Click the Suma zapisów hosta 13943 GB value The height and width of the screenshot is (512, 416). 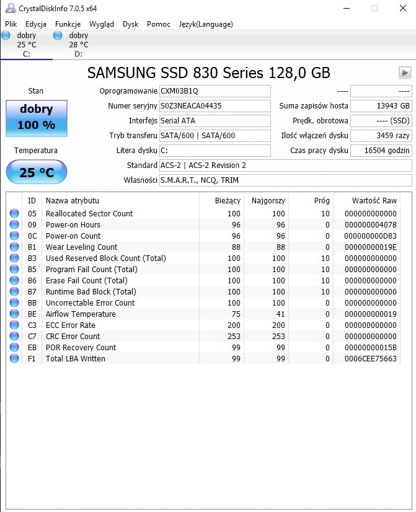coord(381,106)
